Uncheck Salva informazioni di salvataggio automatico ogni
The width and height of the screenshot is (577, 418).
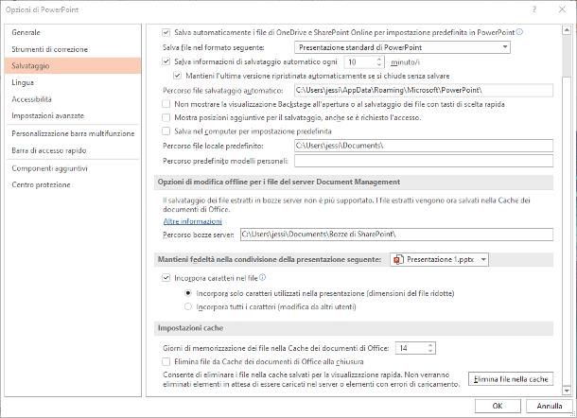coord(166,61)
